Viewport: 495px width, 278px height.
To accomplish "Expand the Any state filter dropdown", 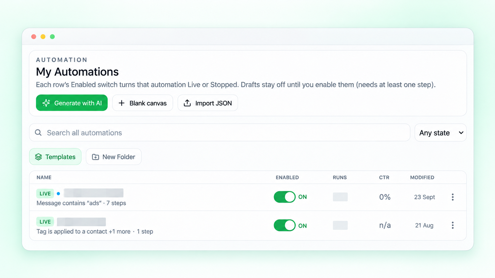I will [441, 133].
